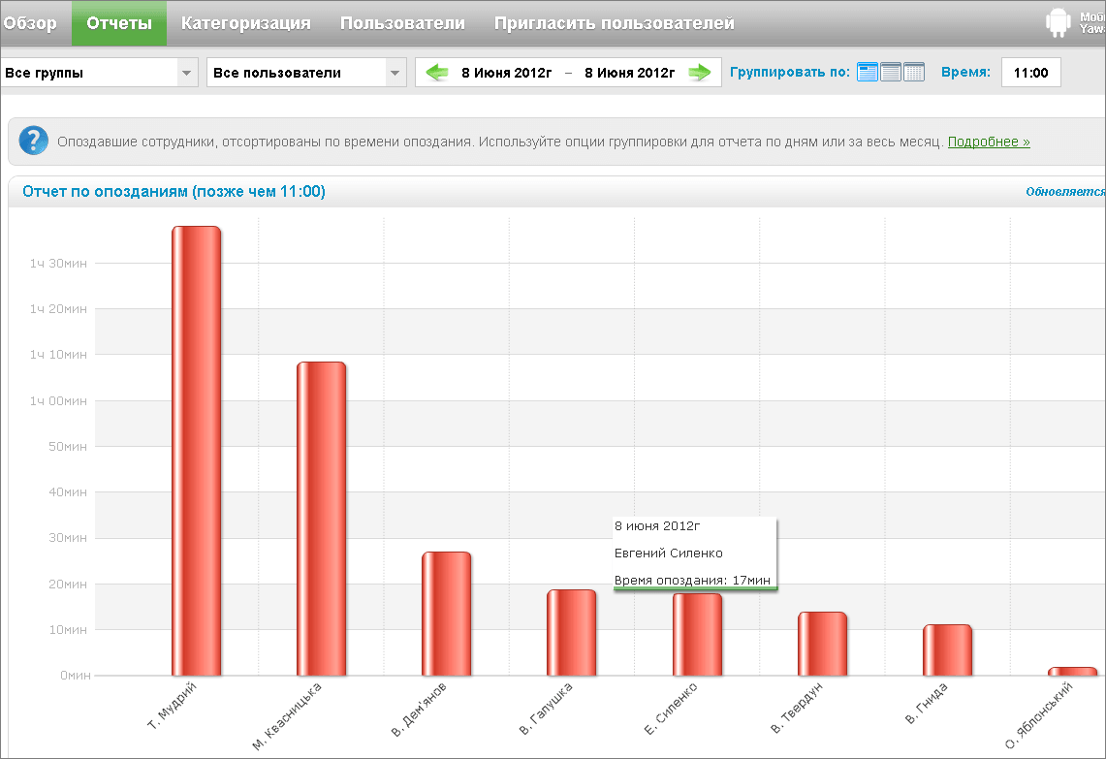This screenshot has height=759, width=1106.
Task: Open the Отчеты tab
Action: pyautogui.click(x=118, y=23)
